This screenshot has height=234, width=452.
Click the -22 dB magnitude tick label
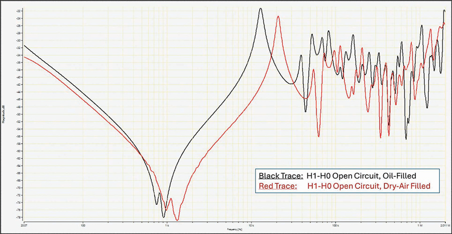point(19,11)
